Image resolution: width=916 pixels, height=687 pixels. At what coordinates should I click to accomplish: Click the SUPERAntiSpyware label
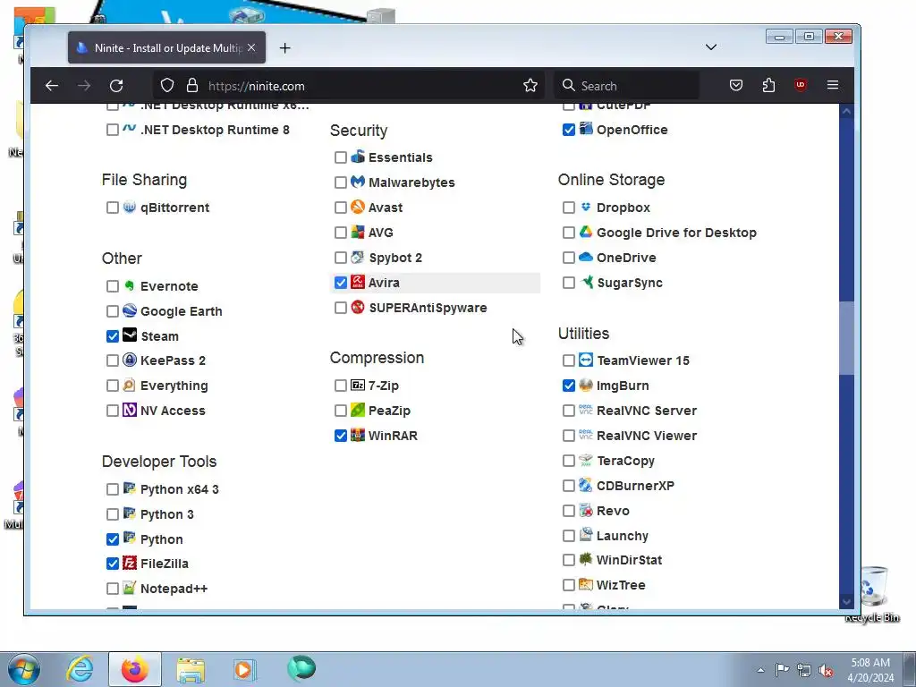tap(428, 308)
